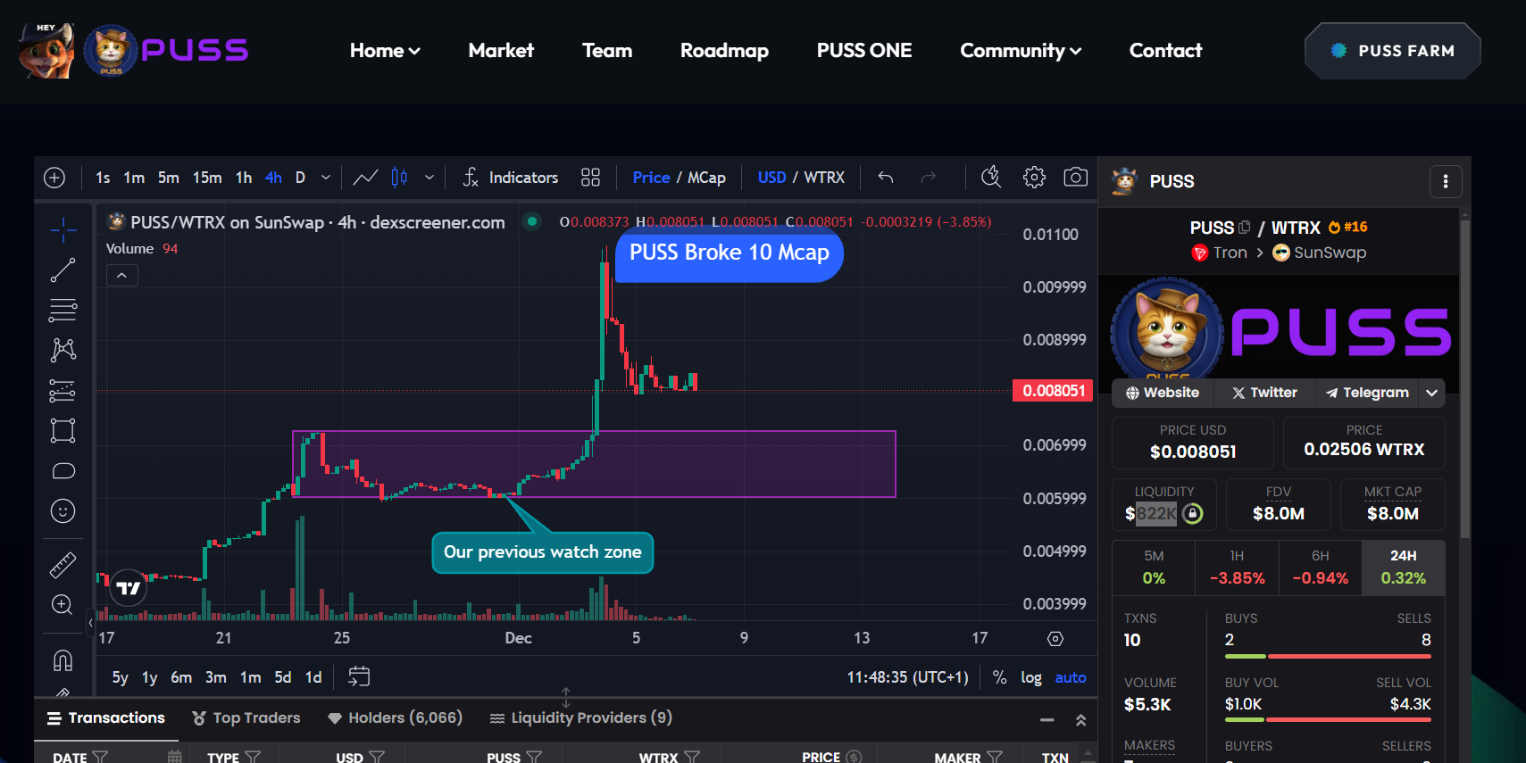Switch to line chart style icon
This screenshot has height=763, width=1526.
pos(365,178)
